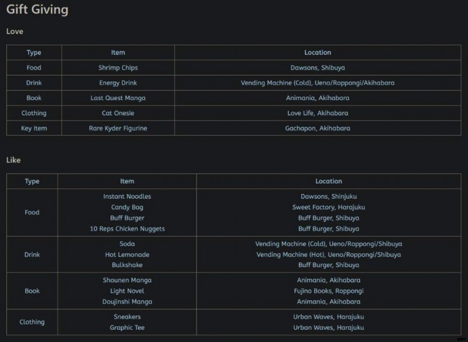
Task: Click the Graphic Tee clothing item
Action: pos(127,327)
